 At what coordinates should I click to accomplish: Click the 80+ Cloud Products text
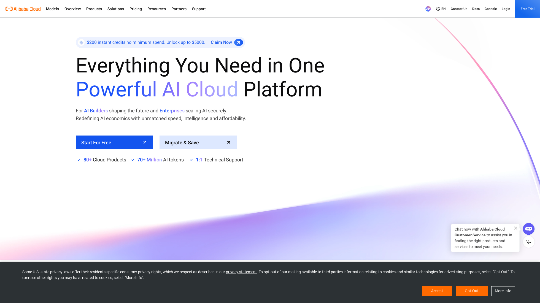click(x=105, y=160)
